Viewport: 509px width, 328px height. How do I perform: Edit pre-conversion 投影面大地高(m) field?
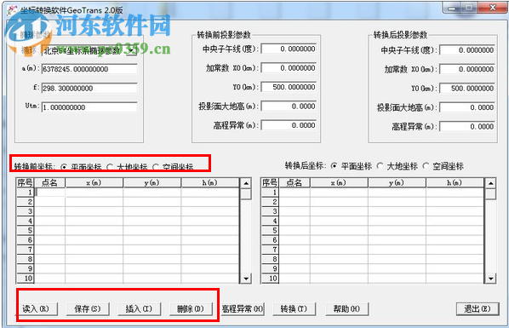289,106
